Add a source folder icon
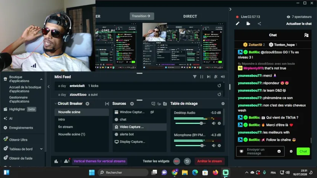The image size is (317, 178). point(165,103)
